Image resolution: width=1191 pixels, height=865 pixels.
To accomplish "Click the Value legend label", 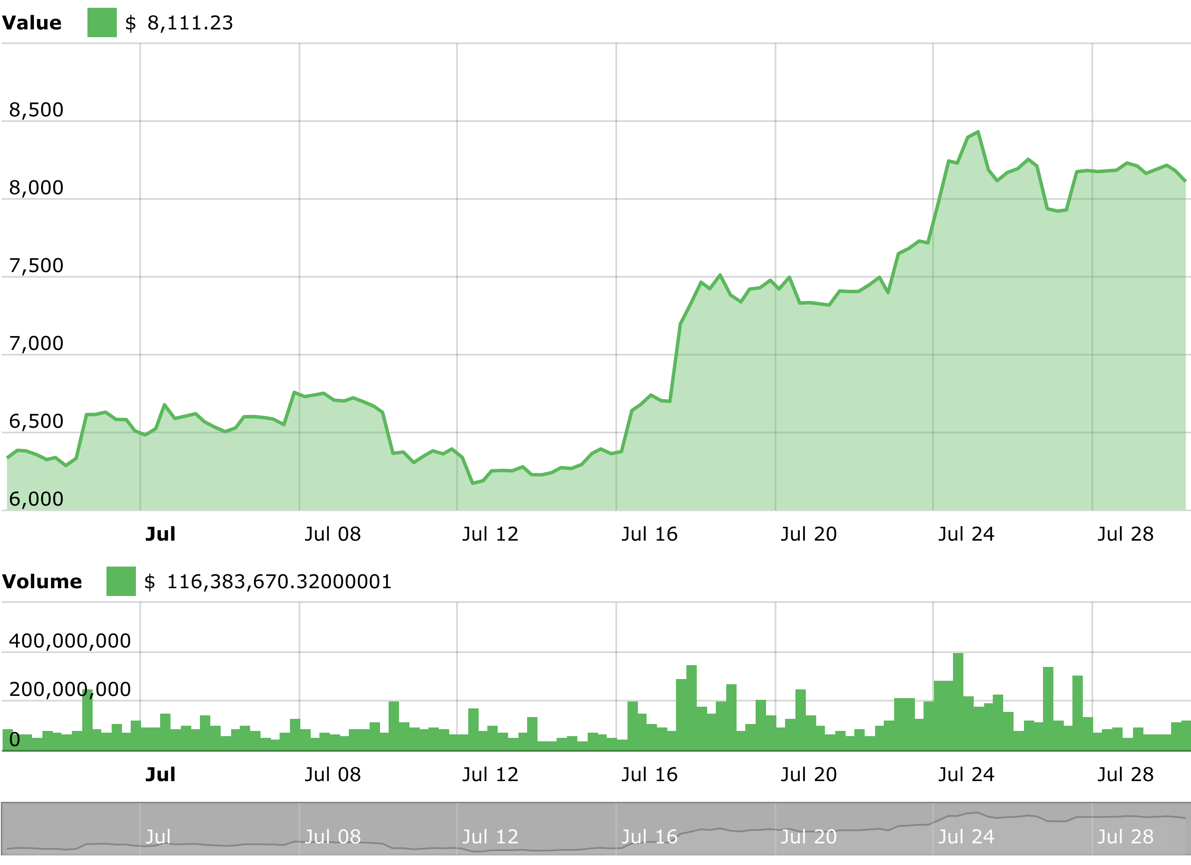I will tap(32, 23).
